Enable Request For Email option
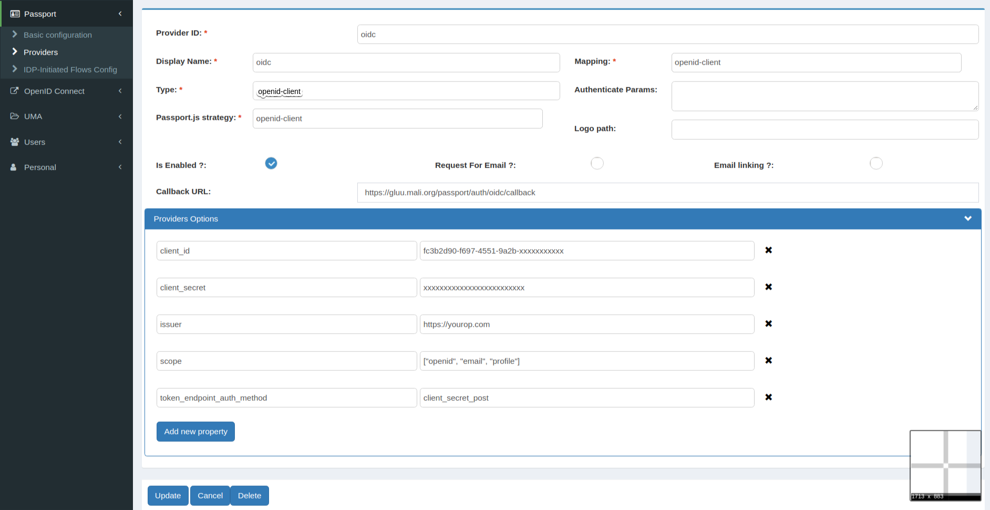This screenshot has width=990, height=510. coord(597,163)
